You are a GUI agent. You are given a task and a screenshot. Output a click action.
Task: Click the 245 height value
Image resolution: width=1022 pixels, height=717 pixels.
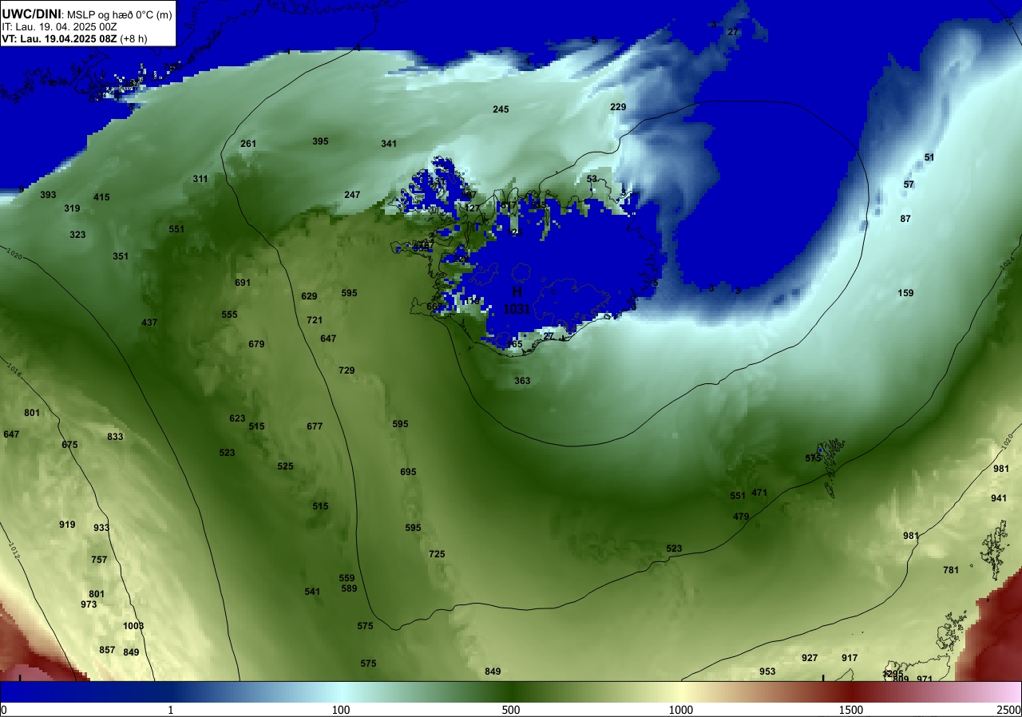click(501, 109)
